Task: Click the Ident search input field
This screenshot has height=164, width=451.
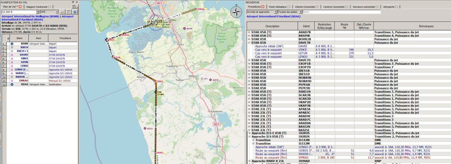Action: coord(342,12)
